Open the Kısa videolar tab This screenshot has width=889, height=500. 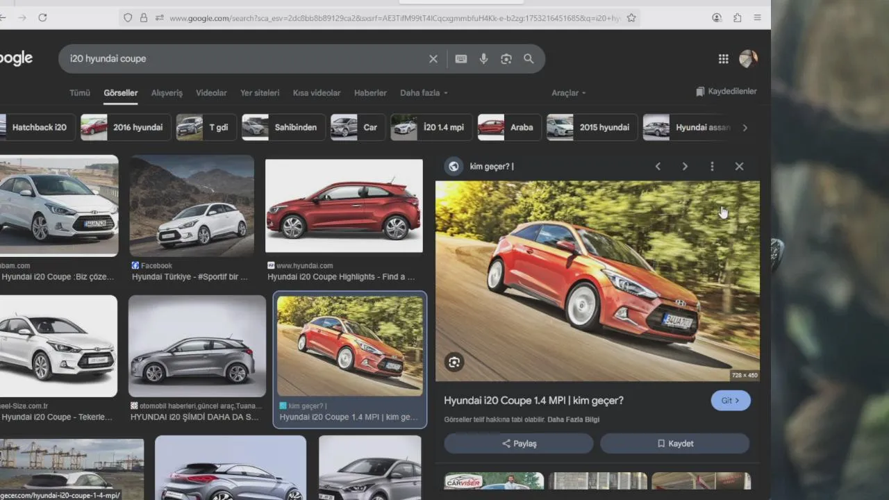coord(317,93)
